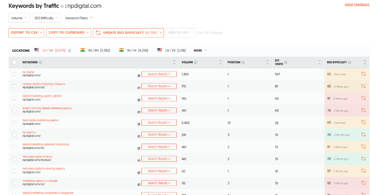Image resolution: width=376 pixels, height=195 pixels.
Task: Sort table by Est. Visits column arrows
Action: pyautogui.click(x=319, y=62)
